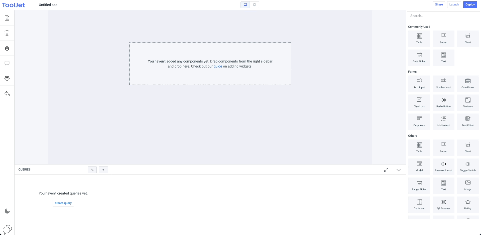The width and height of the screenshot is (481, 235).
Task: Open the chat bubble at bottom left
Action: [7, 229]
